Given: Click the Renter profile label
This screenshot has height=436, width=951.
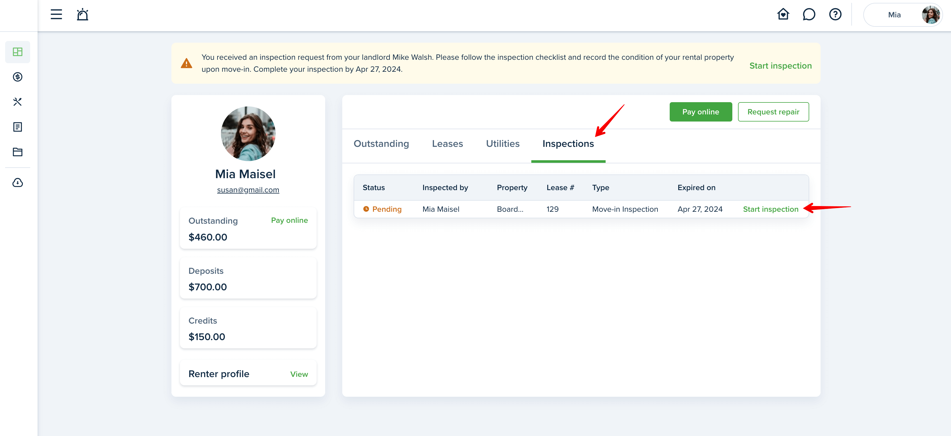Looking at the screenshot, I should coord(219,374).
